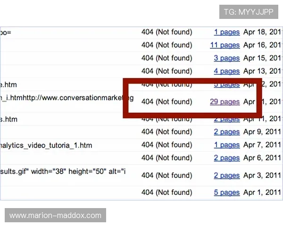283x227 pixels.
Task: Click the Apr 16 date cell
Action: pos(262,45)
